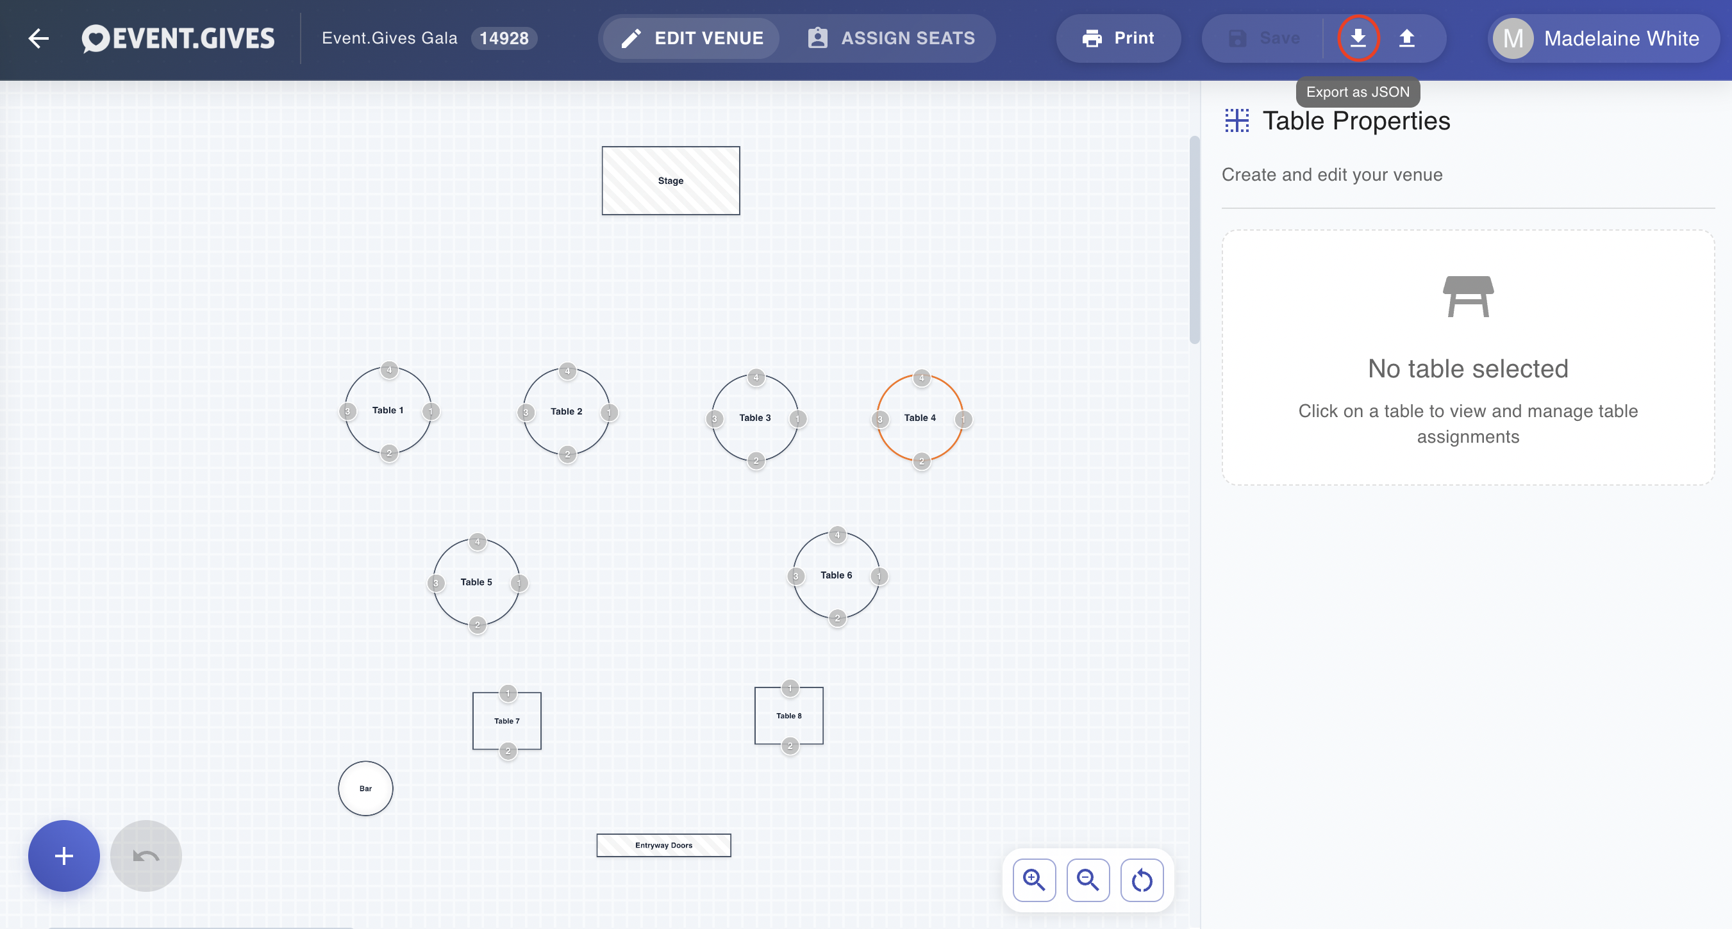Click seat 2 on Table 8
Screen dimensions: 1732x929
[x=790, y=746]
